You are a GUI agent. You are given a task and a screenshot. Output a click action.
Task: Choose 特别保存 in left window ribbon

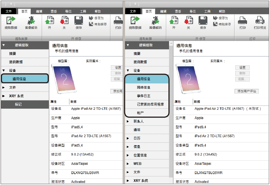98,24
